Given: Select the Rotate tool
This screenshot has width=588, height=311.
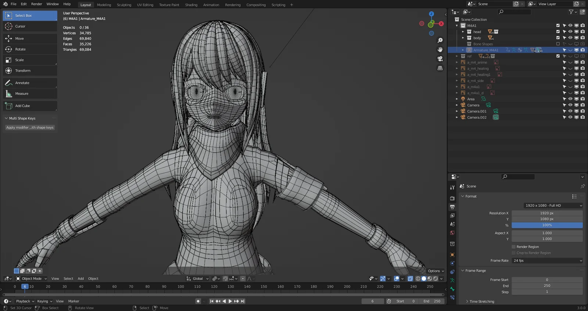Looking at the screenshot, I should (x=20, y=49).
